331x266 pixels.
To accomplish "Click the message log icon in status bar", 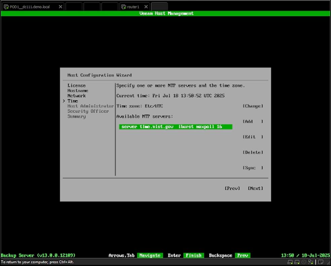I will 321,262.
